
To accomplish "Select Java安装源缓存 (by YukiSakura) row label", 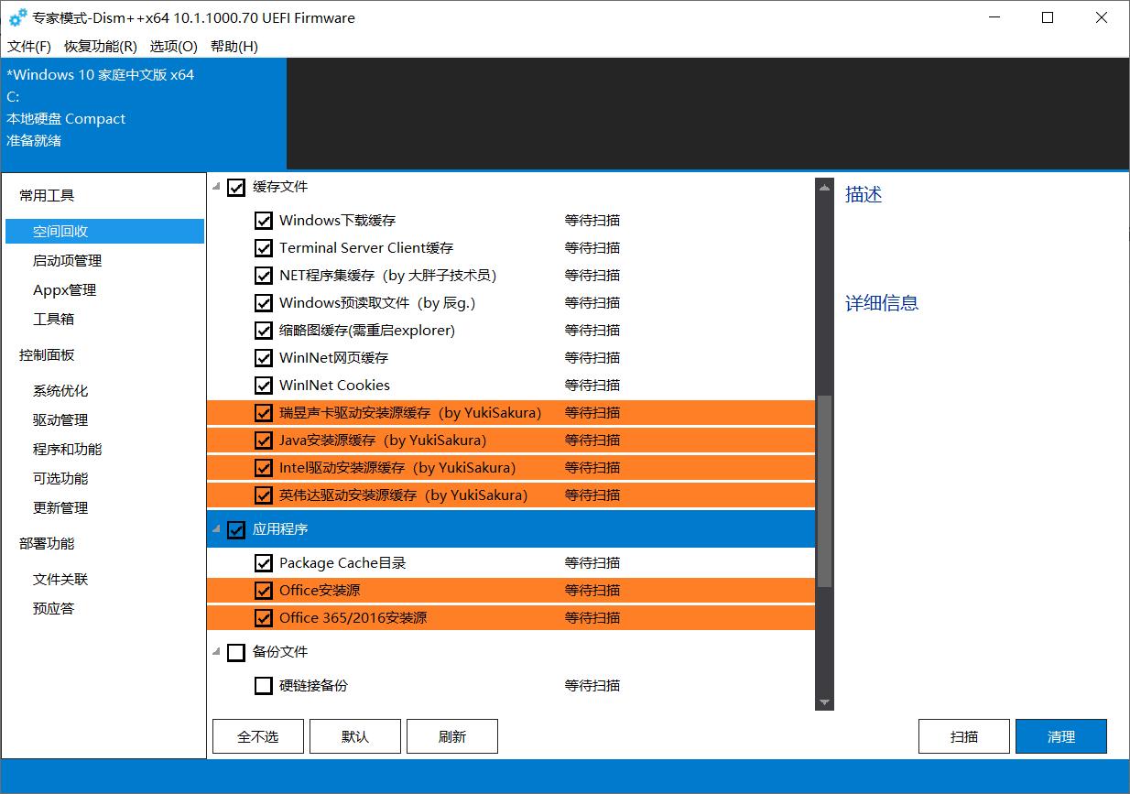I will coord(383,440).
